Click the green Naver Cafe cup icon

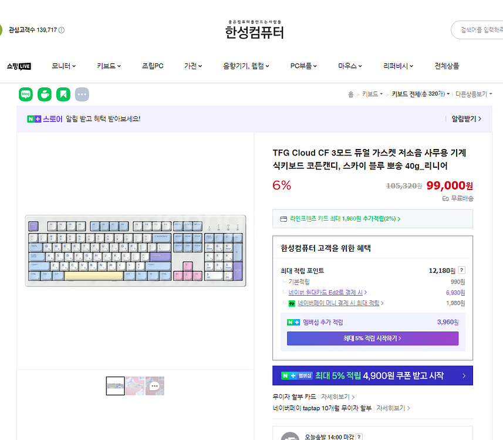45,94
